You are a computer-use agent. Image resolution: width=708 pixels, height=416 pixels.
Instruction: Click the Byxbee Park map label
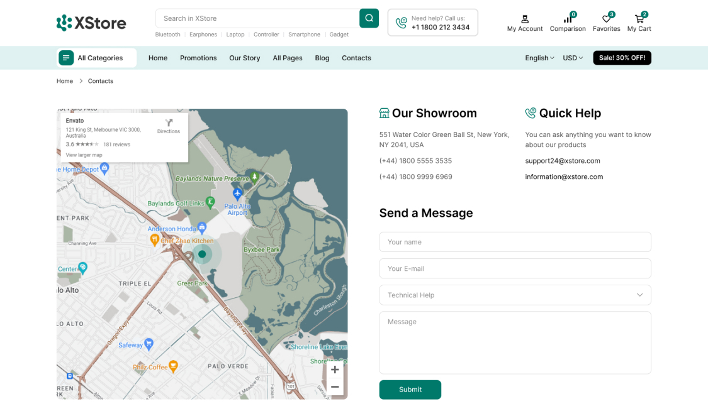[x=261, y=249]
